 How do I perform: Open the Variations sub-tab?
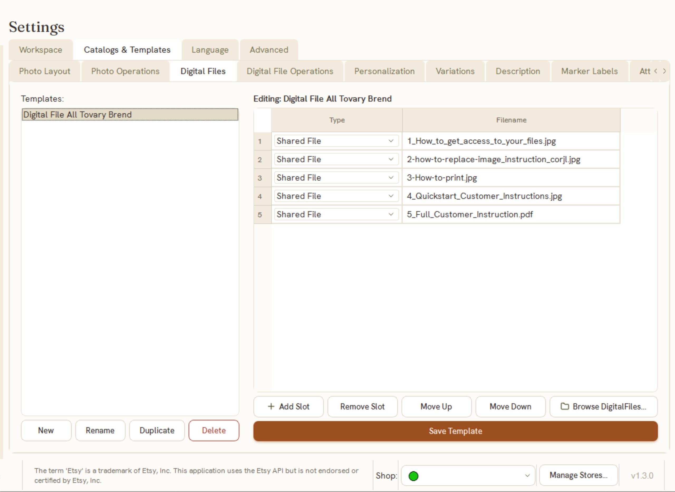click(x=455, y=71)
